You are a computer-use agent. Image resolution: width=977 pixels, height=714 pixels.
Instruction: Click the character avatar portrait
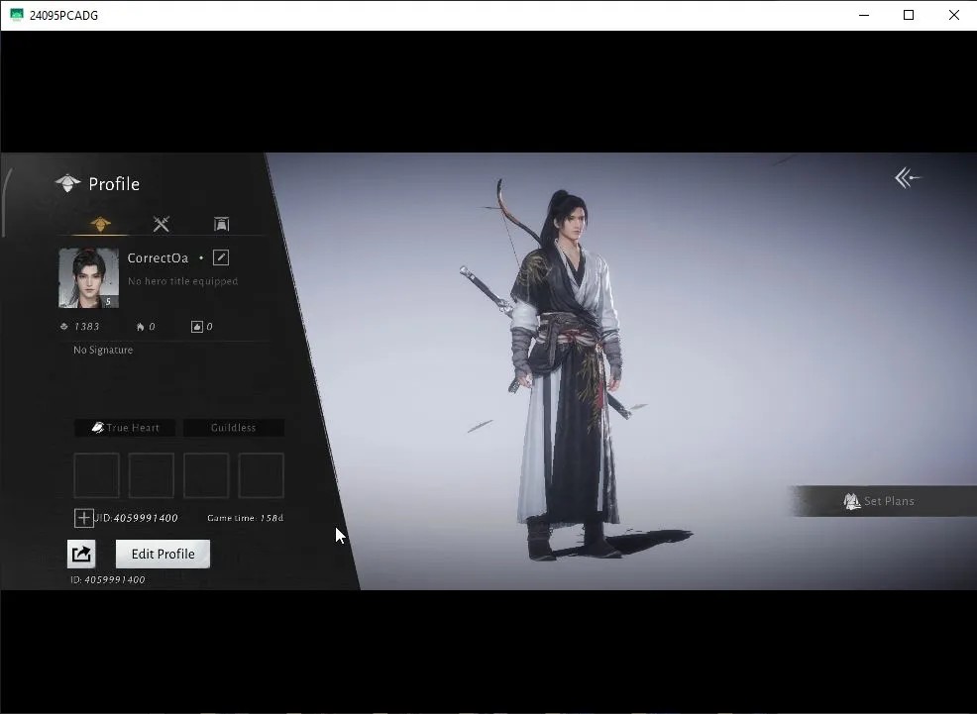pyautogui.click(x=88, y=277)
